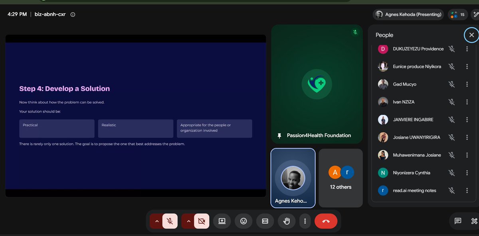Open the 12 others tile
This screenshot has height=236, width=479.
coord(341,178)
